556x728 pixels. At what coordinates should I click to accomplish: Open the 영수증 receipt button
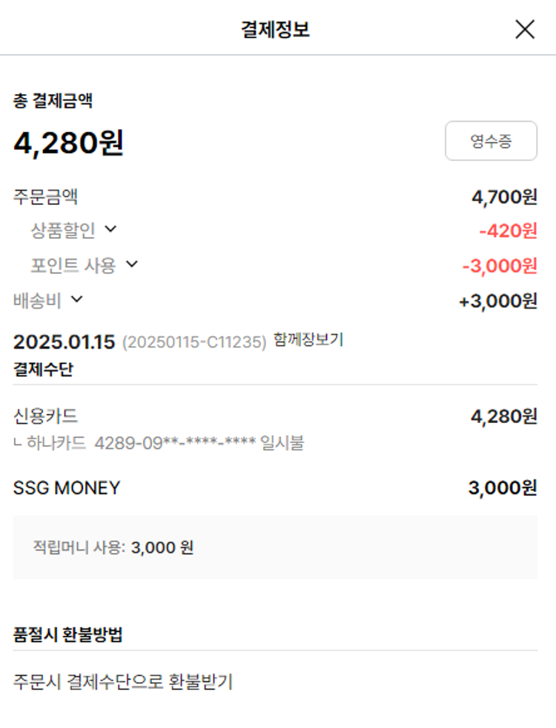[491, 141]
